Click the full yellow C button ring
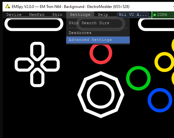The height and width of the screenshot is (138, 174). point(164,62)
